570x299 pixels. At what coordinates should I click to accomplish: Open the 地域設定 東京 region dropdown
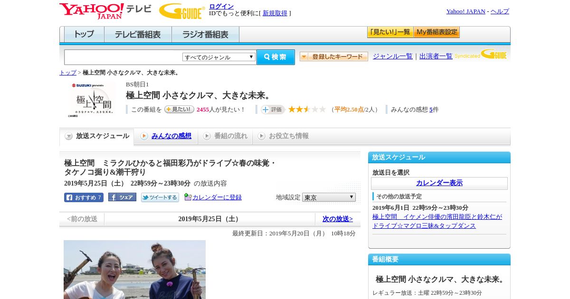click(329, 197)
